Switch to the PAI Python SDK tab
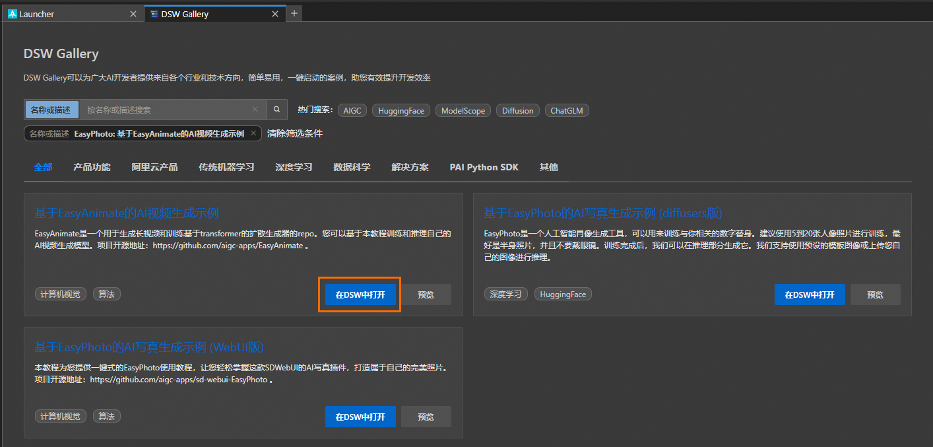 tap(484, 167)
